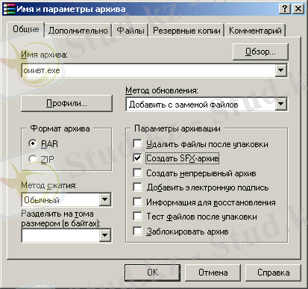Enable "Добавить электронную подпись" checkbox
This screenshot has width=308, height=289.
pyautogui.click(x=137, y=187)
